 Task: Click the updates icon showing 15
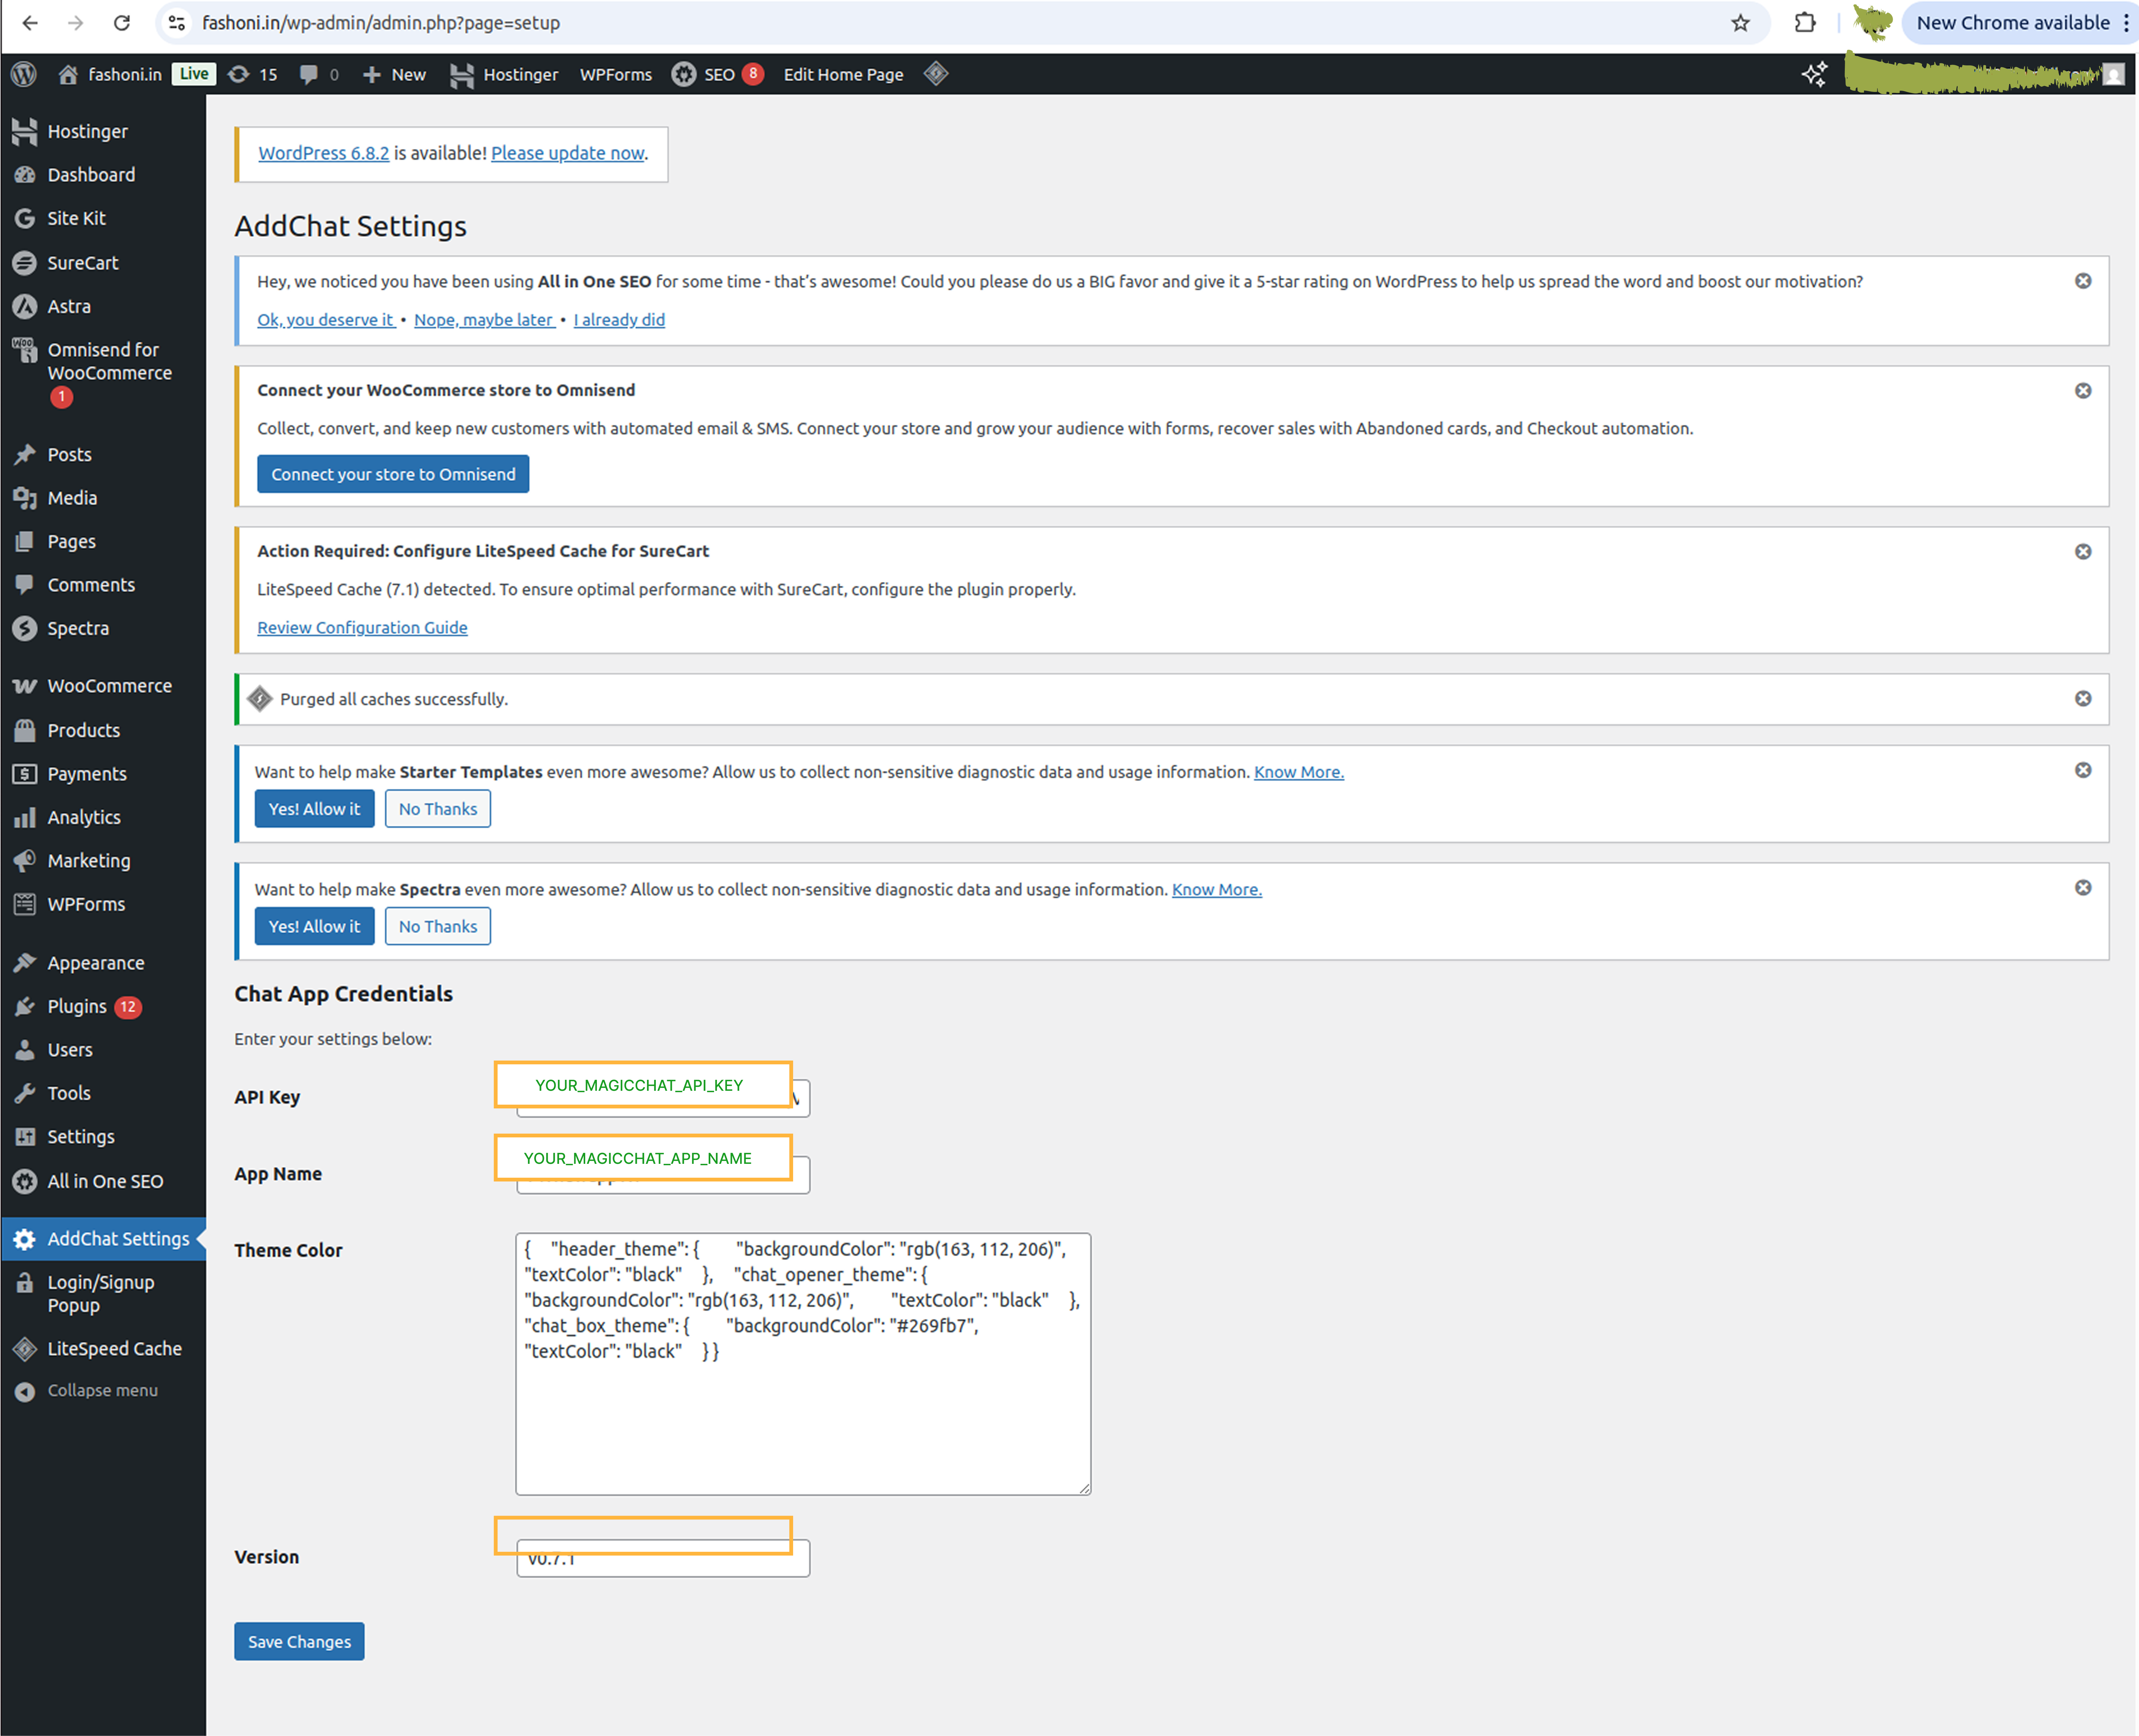(252, 74)
